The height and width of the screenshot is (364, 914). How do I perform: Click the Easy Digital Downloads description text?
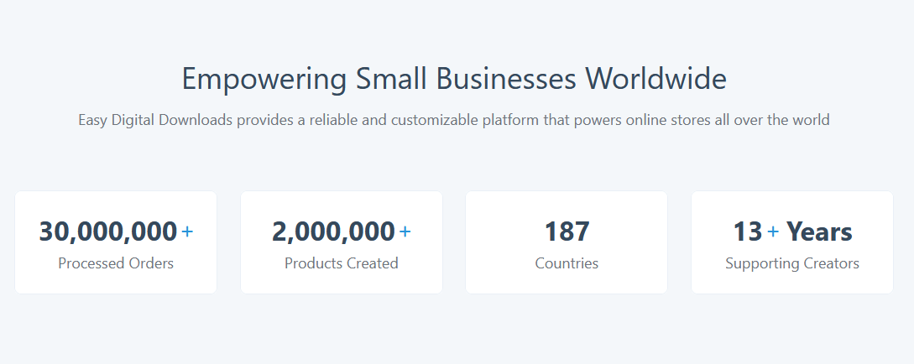(454, 121)
